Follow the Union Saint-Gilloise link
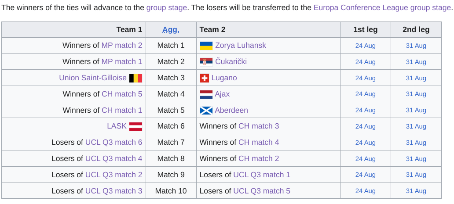This screenshot has height=204, width=454. 93,78
